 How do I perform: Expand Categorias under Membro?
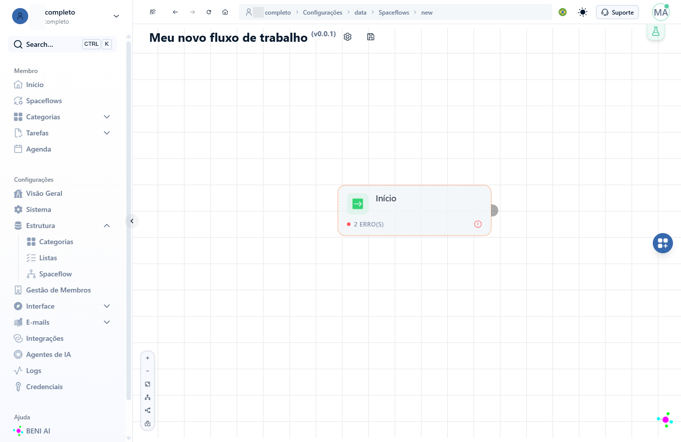(107, 117)
